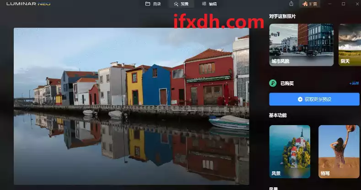Open the 扩展 extensions puzzle button

coord(310,4)
